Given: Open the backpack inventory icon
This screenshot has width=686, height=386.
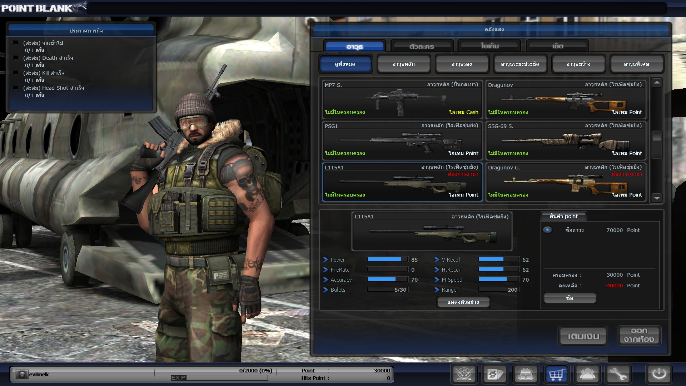Looking at the screenshot, I should (526, 374).
